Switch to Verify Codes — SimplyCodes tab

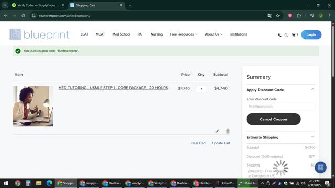coord(36,5)
